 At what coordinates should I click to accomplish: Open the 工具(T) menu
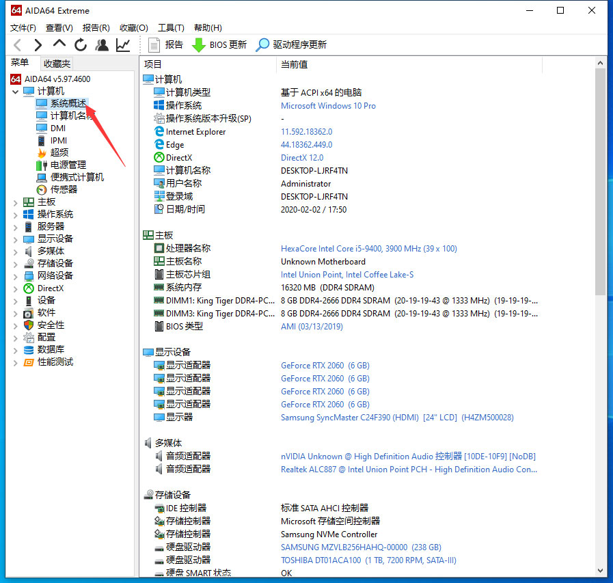171,28
